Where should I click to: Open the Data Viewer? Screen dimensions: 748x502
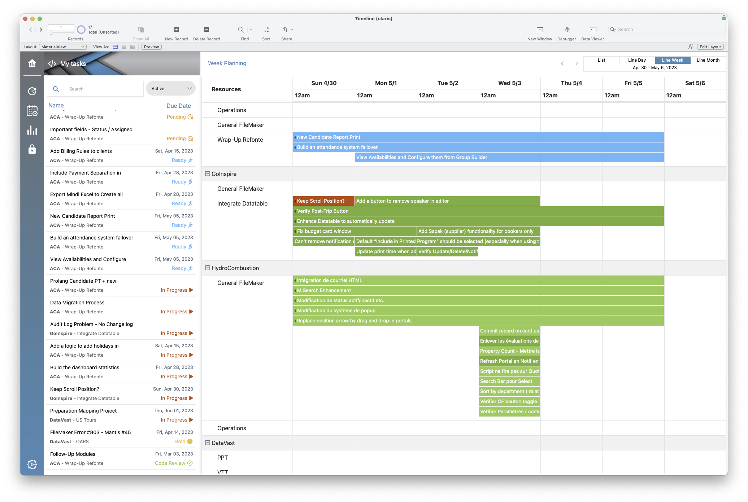pyautogui.click(x=592, y=32)
